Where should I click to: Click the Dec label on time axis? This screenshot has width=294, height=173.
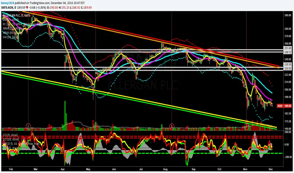click(271, 169)
